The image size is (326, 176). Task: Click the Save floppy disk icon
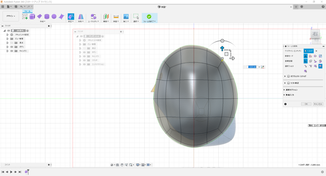pos(16,6)
